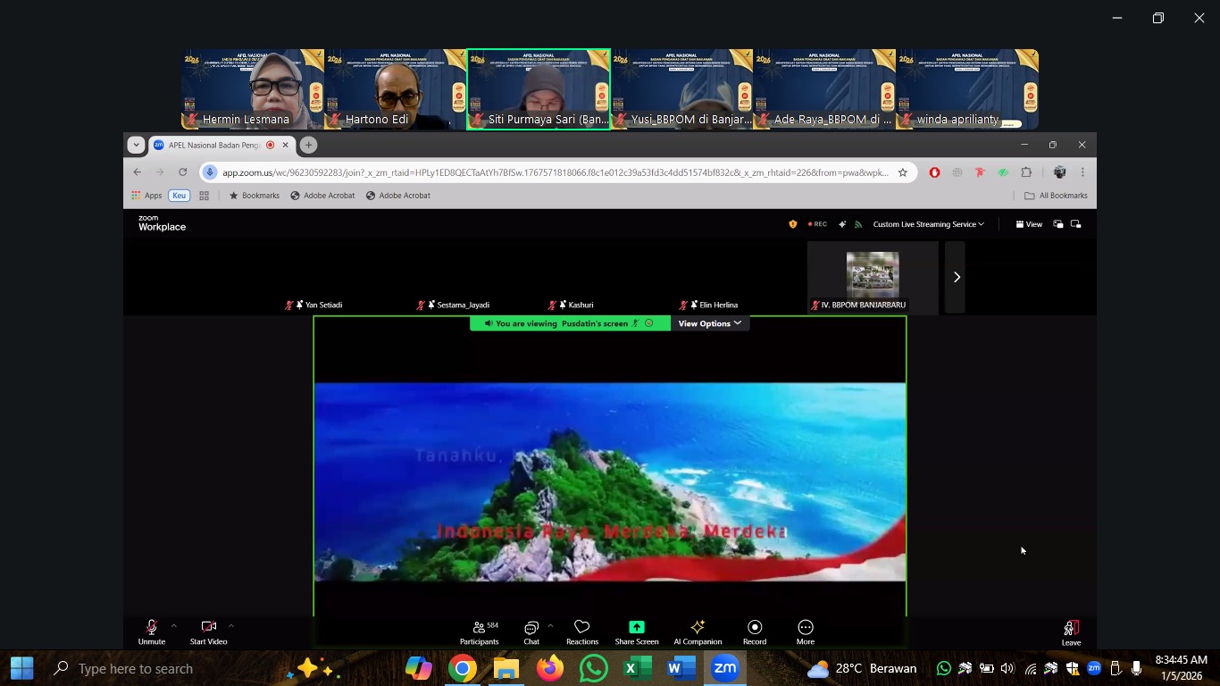Open the View layout menu
Viewport: 1220px width, 686px height.
pos(1029,224)
